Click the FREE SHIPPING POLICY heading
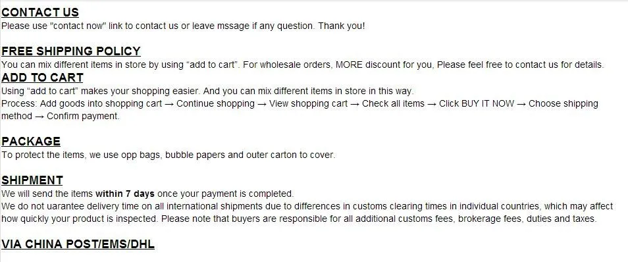The height and width of the screenshot is (262, 628). (71, 51)
